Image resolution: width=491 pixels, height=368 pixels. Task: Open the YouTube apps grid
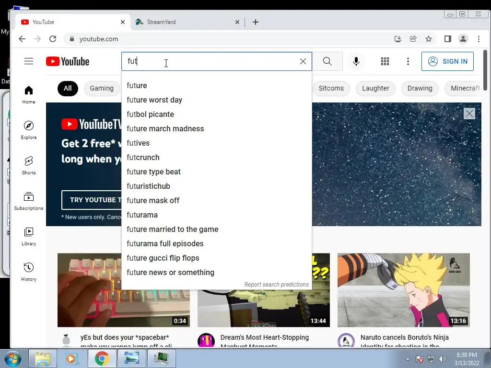(385, 61)
